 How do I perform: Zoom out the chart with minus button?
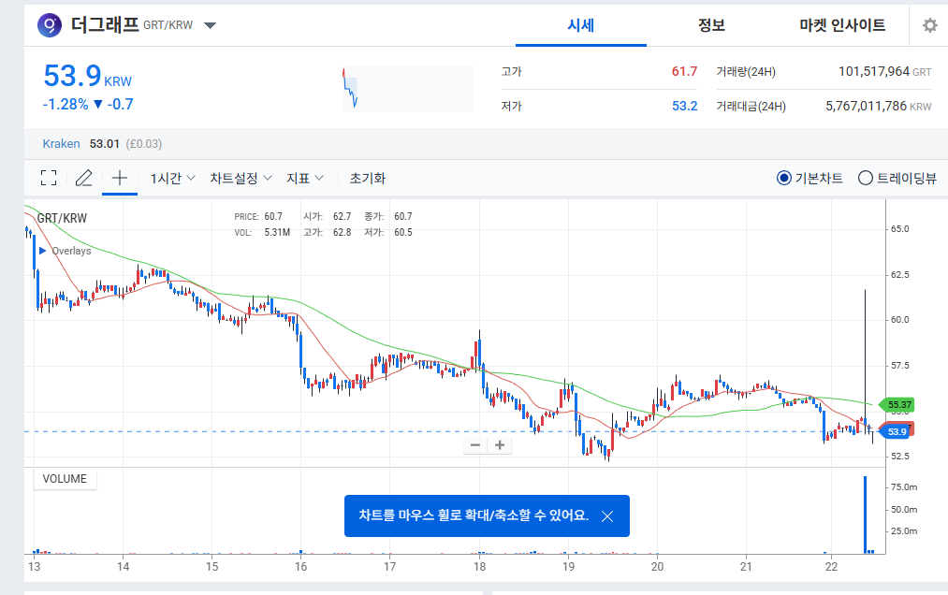475,445
